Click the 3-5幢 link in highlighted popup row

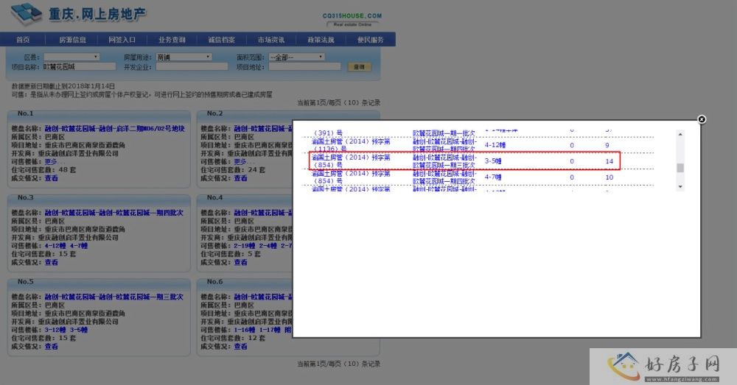(x=493, y=161)
